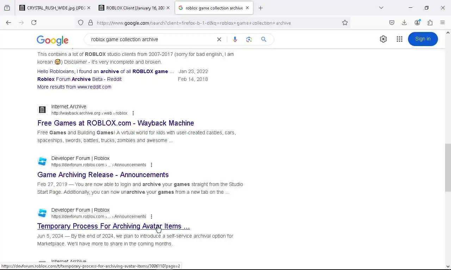Open a new tab
The width and height of the screenshot is (451, 270).
pyautogui.click(x=261, y=8)
